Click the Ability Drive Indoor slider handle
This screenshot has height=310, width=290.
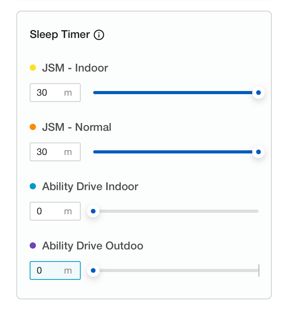pyautogui.click(x=93, y=211)
